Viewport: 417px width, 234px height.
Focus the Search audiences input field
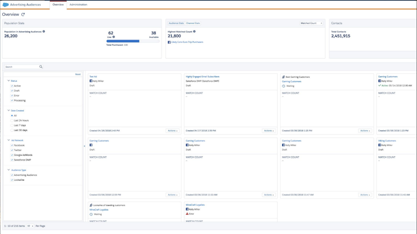pos(22,67)
